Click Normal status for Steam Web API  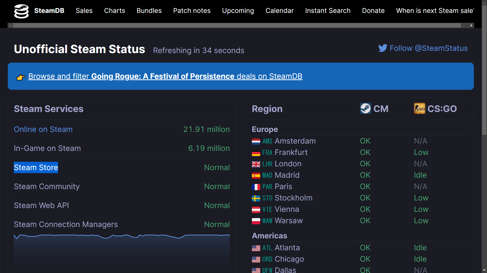[x=217, y=205]
